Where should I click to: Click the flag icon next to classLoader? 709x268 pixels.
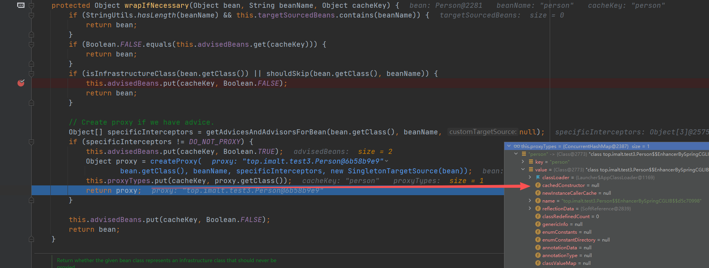538,178
